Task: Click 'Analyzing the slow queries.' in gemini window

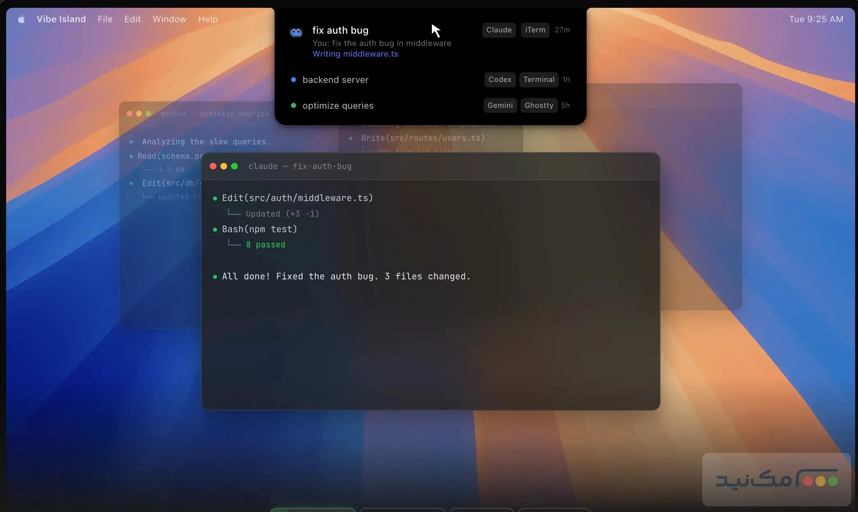Action: [x=206, y=142]
